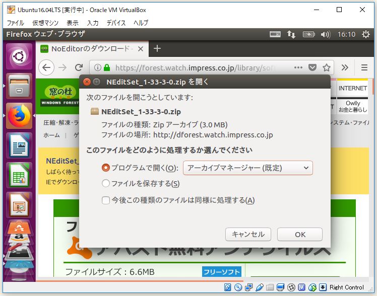Click keyboard input indicator in top panel

pos(275,34)
